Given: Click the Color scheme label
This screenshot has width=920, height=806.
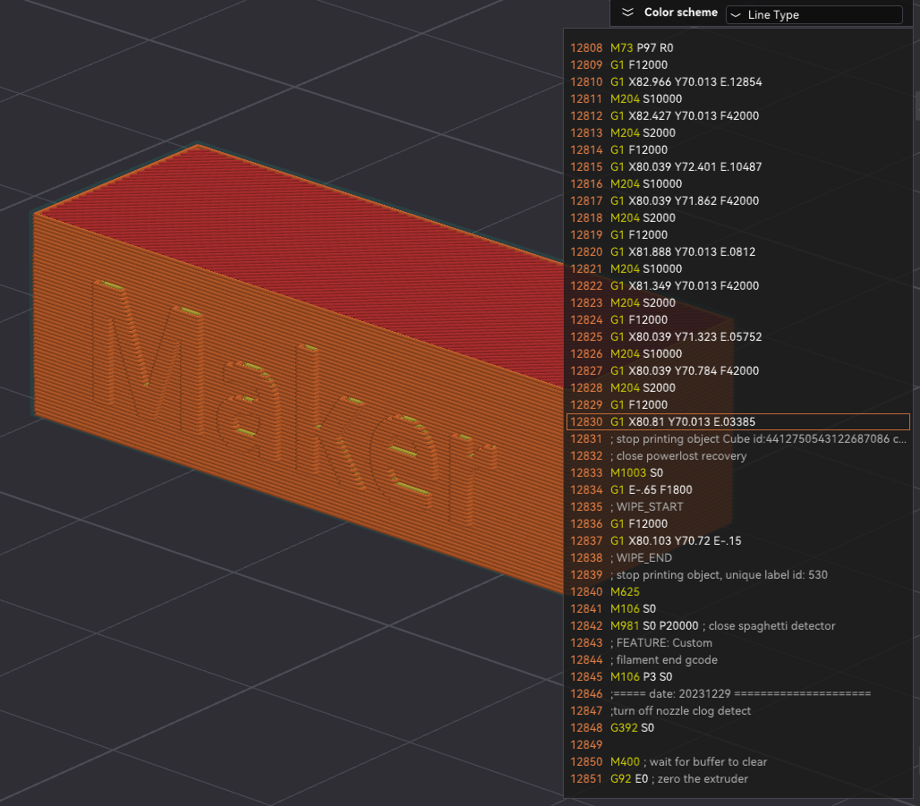Looking at the screenshot, I should pos(680,13).
